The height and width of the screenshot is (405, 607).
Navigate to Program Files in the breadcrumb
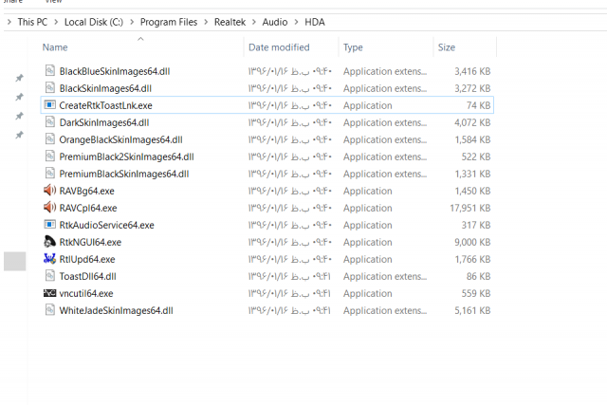169,22
